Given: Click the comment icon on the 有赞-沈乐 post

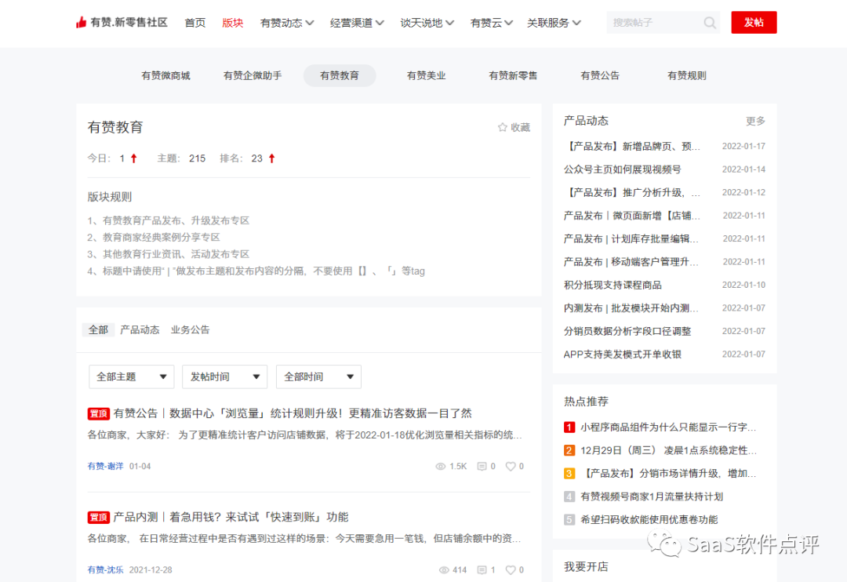Looking at the screenshot, I should 482,569.
